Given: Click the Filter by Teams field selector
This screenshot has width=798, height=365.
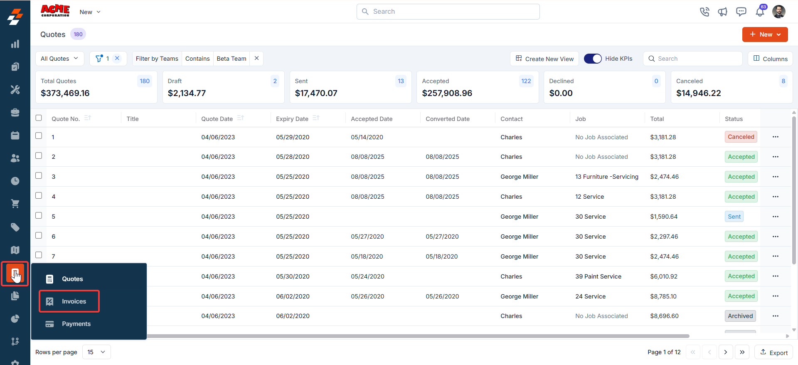Looking at the screenshot, I should click(157, 59).
